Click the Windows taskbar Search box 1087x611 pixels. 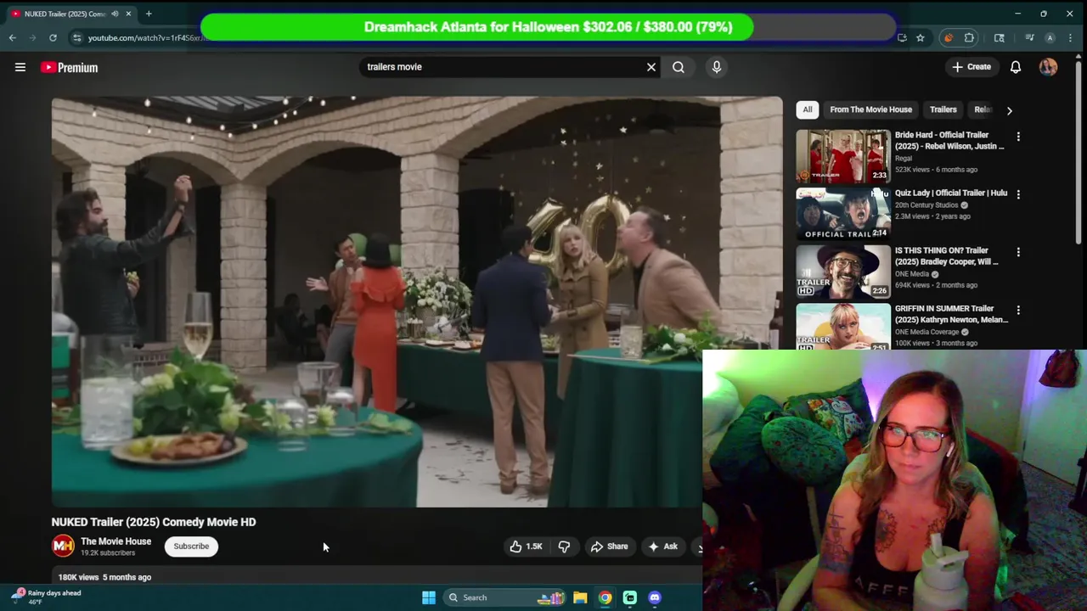tap(504, 597)
